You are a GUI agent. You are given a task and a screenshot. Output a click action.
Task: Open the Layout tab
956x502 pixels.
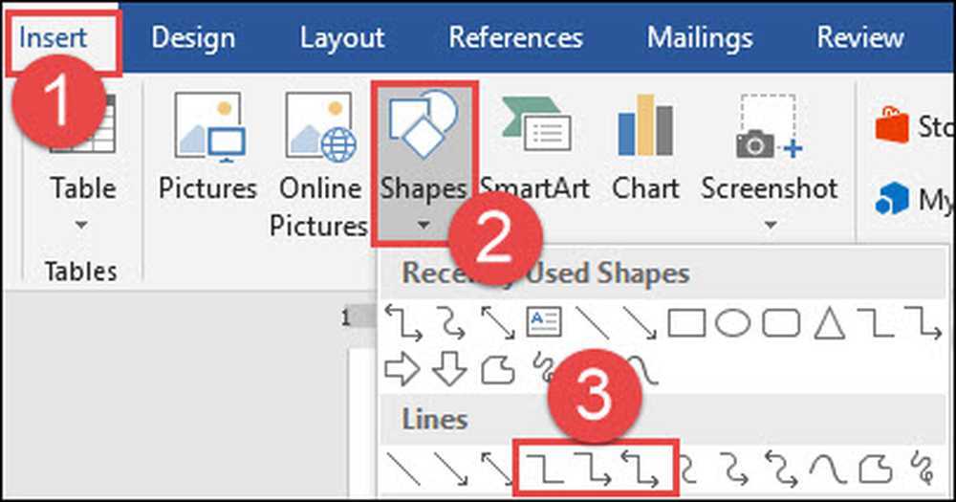tap(342, 38)
